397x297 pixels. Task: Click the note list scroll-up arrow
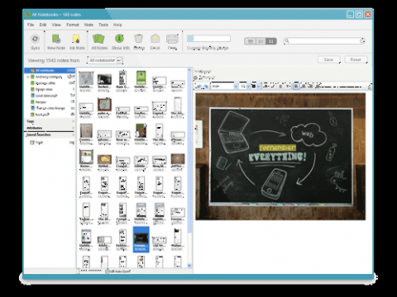coord(189,70)
